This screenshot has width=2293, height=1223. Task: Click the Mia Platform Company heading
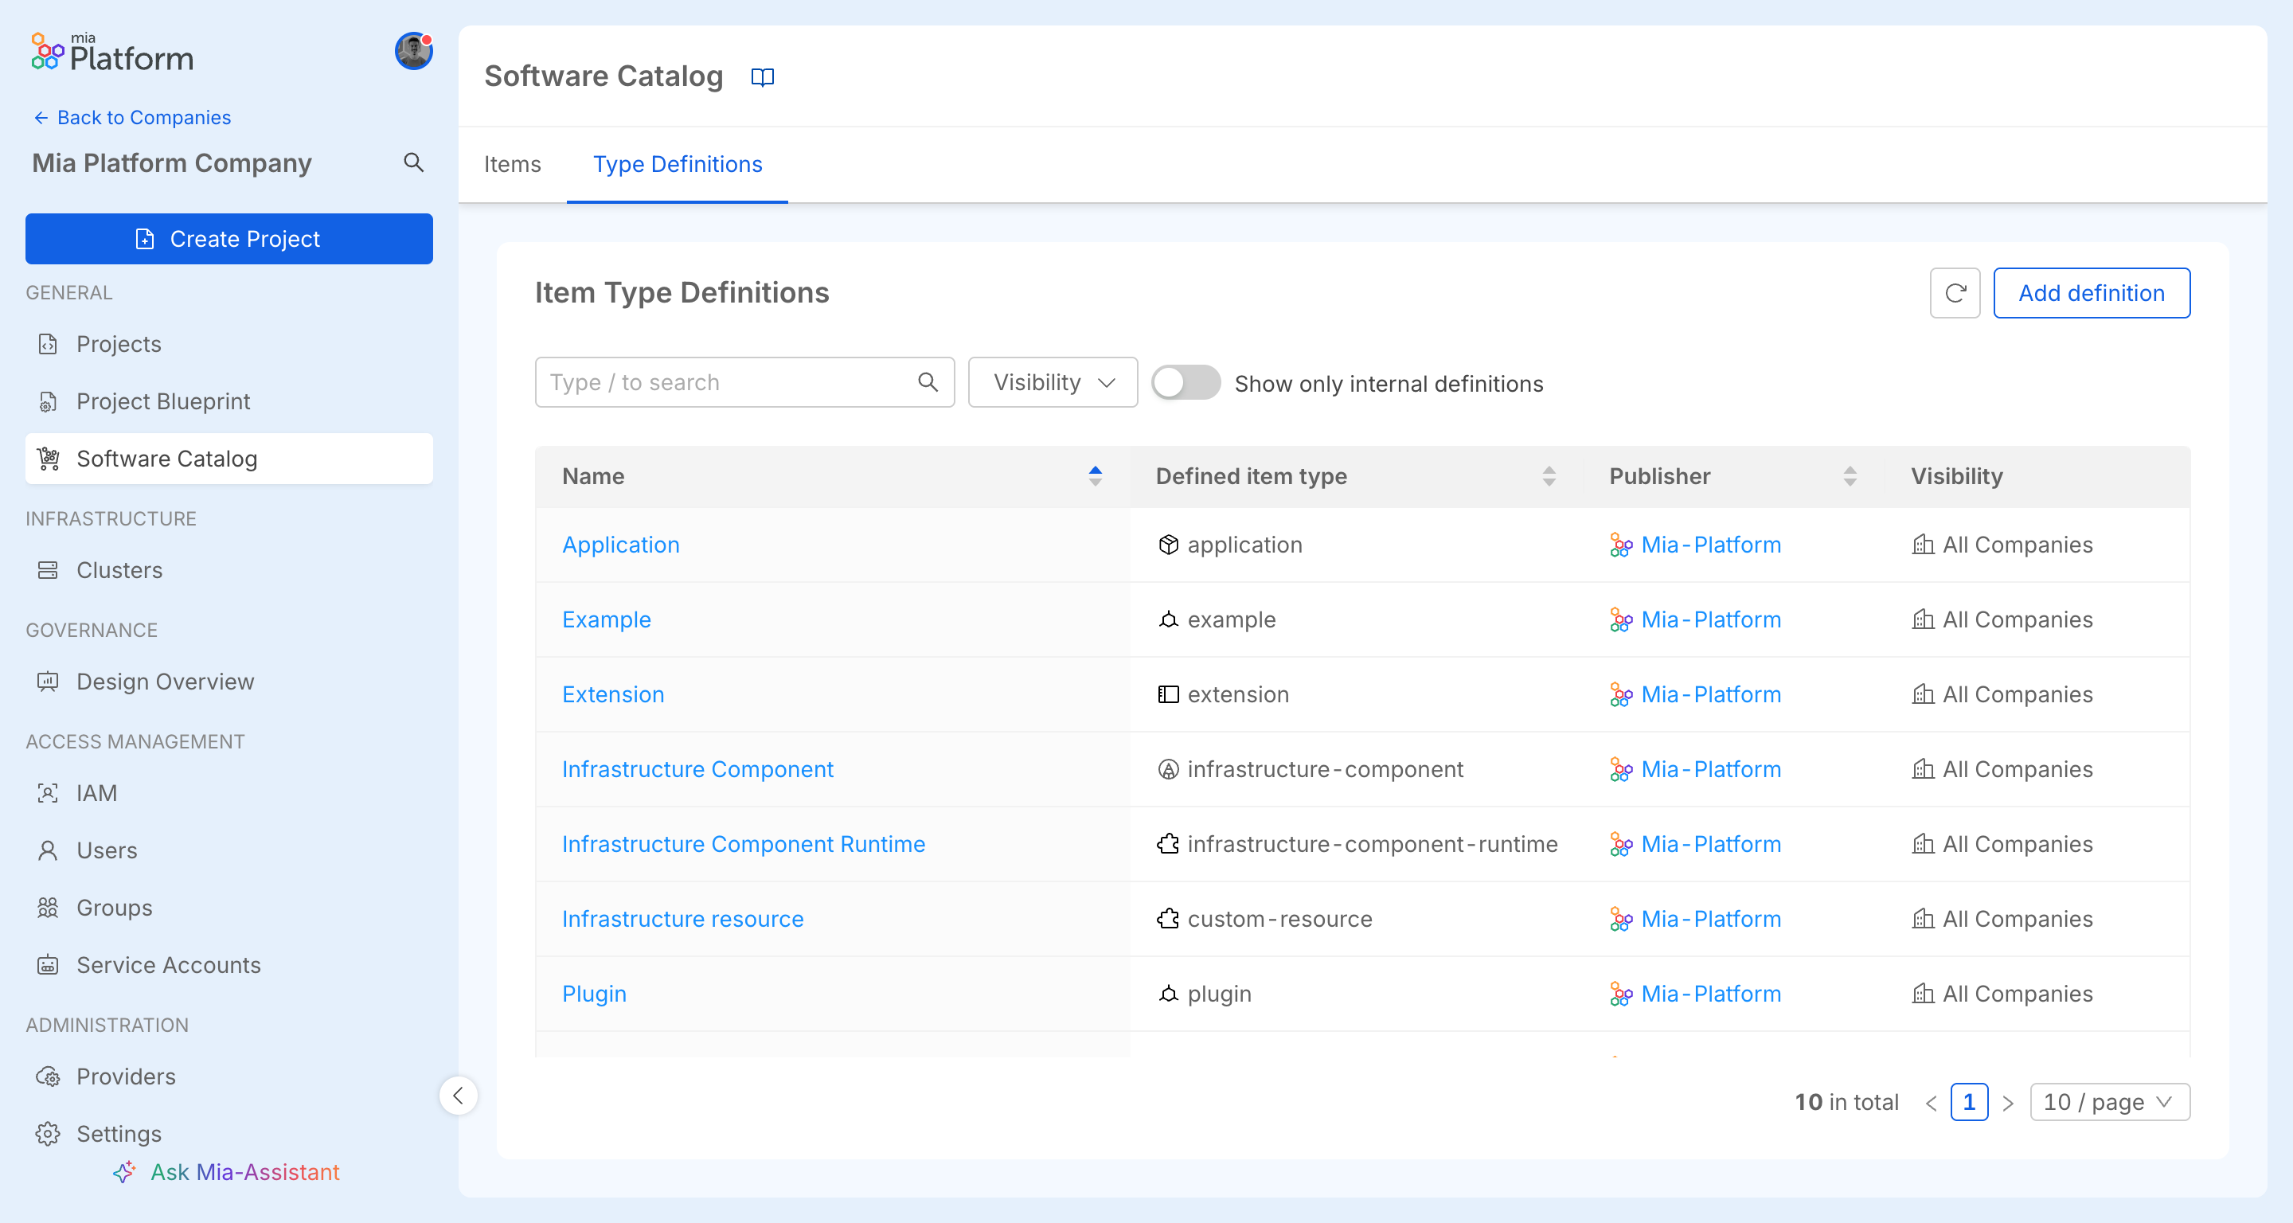(x=172, y=163)
